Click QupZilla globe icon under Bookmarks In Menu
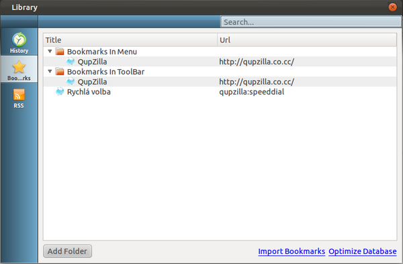The height and width of the screenshot is (264, 403). [x=70, y=61]
